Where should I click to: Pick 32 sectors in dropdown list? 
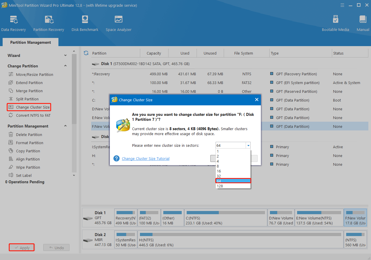coord(233,176)
